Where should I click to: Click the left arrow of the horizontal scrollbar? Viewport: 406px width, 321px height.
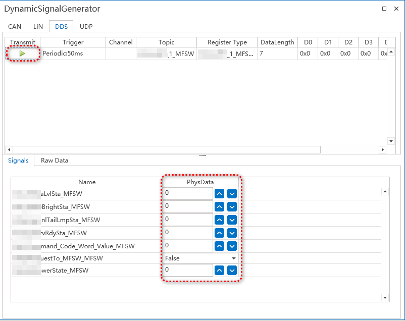[8, 149]
